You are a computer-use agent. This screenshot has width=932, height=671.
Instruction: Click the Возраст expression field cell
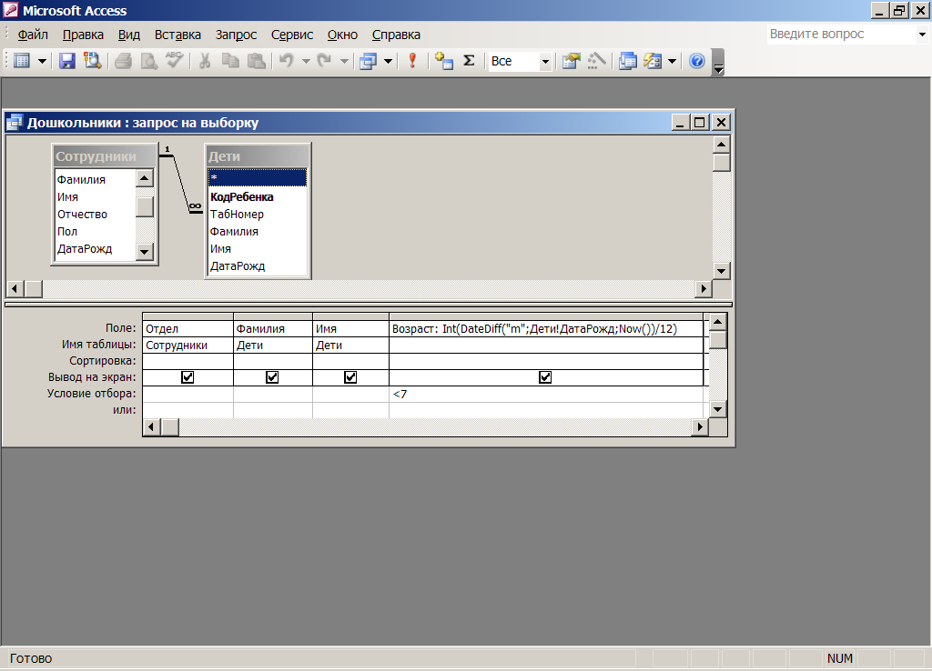[x=546, y=328]
